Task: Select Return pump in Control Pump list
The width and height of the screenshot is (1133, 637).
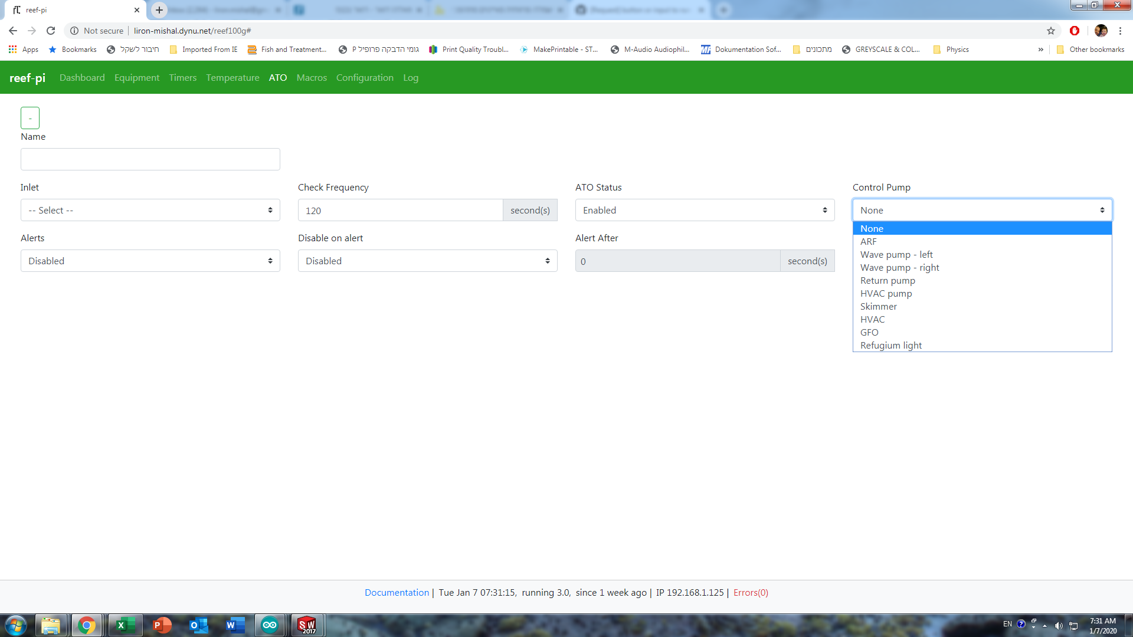Action: [x=888, y=280]
